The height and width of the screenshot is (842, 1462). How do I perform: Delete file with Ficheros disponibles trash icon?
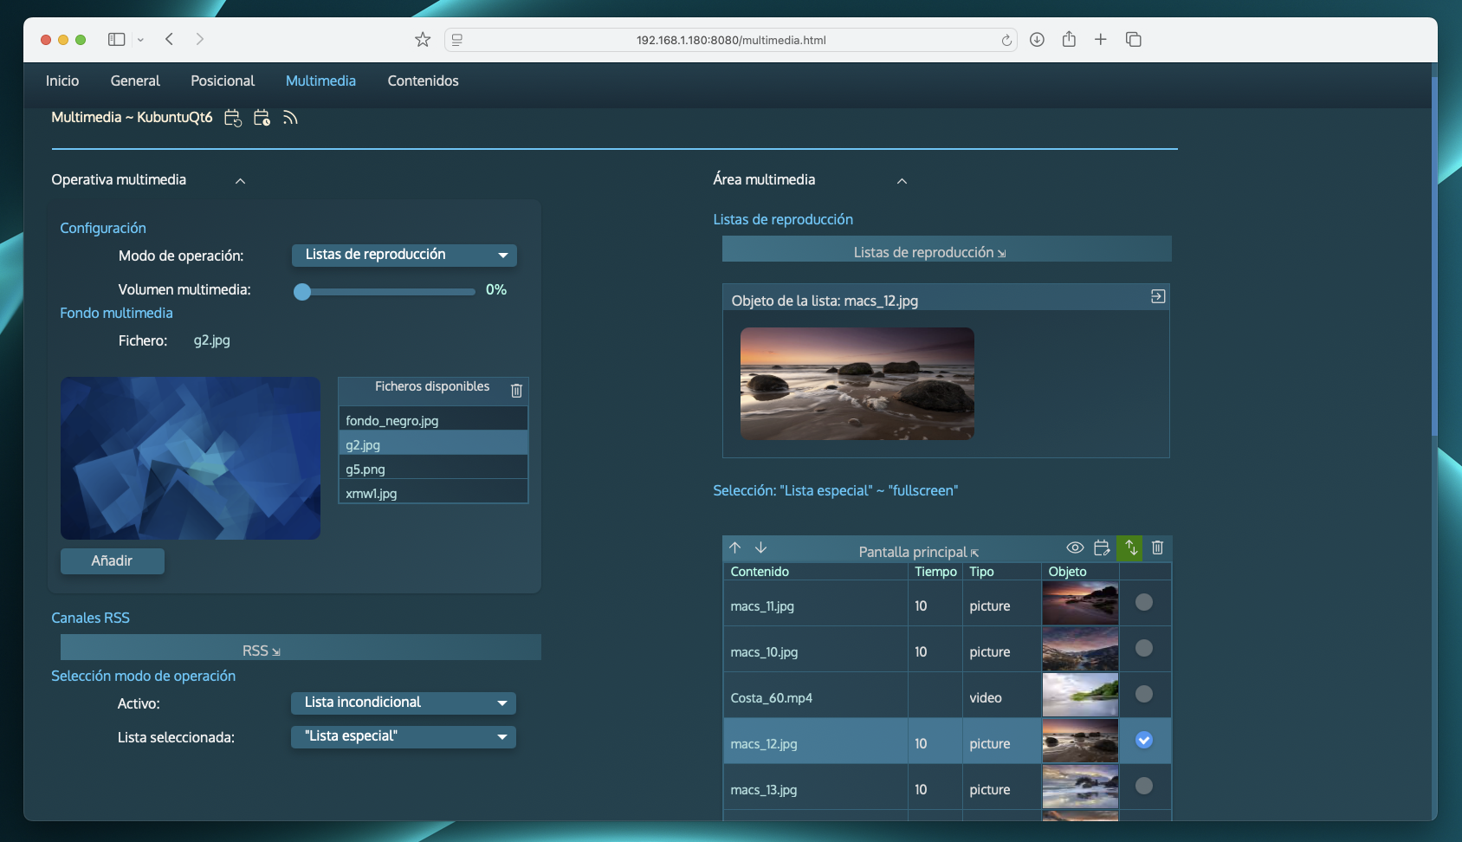pos(516,391)
